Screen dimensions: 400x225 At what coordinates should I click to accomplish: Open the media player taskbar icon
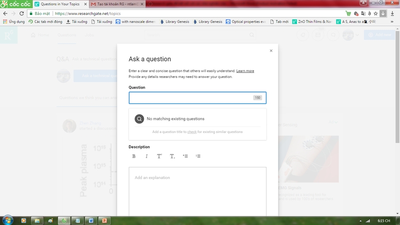pos(23,220)
